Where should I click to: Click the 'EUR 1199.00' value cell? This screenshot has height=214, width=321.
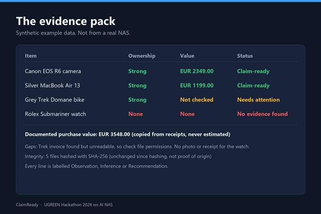tap(197, 85)
